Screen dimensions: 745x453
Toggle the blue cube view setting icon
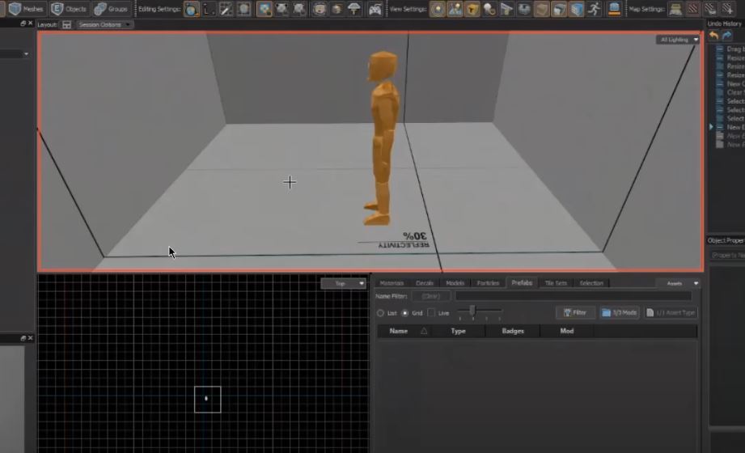577,9
